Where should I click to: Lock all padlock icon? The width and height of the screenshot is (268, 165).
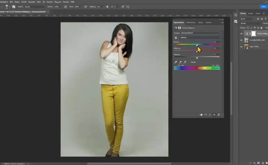click(261, 28)
